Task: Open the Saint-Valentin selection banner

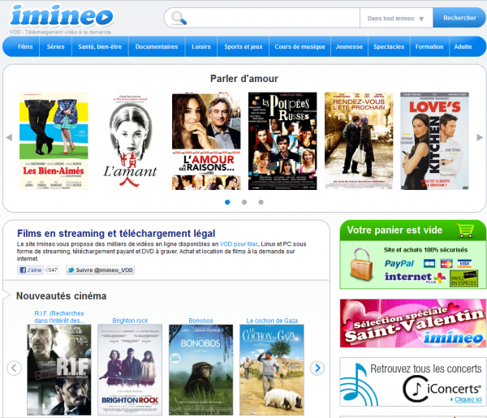Action: [412, 323]
